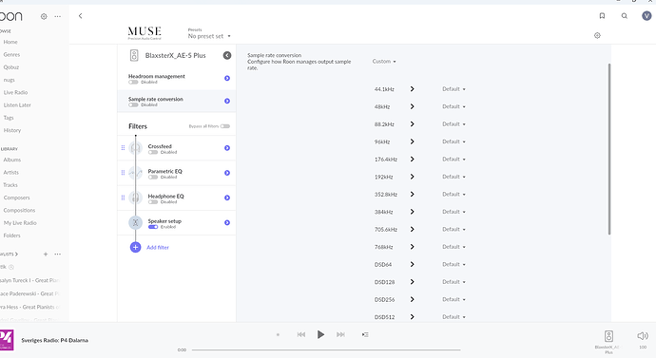656x358 pixels.
Task: Play the current radio station
Action: pyautogui.click(x=320, y=334)
